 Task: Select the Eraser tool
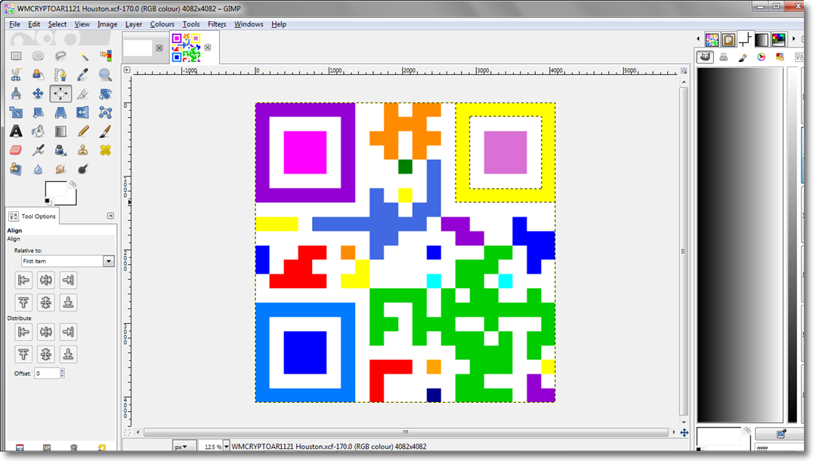pyautogui.click(x=16, y=150)
